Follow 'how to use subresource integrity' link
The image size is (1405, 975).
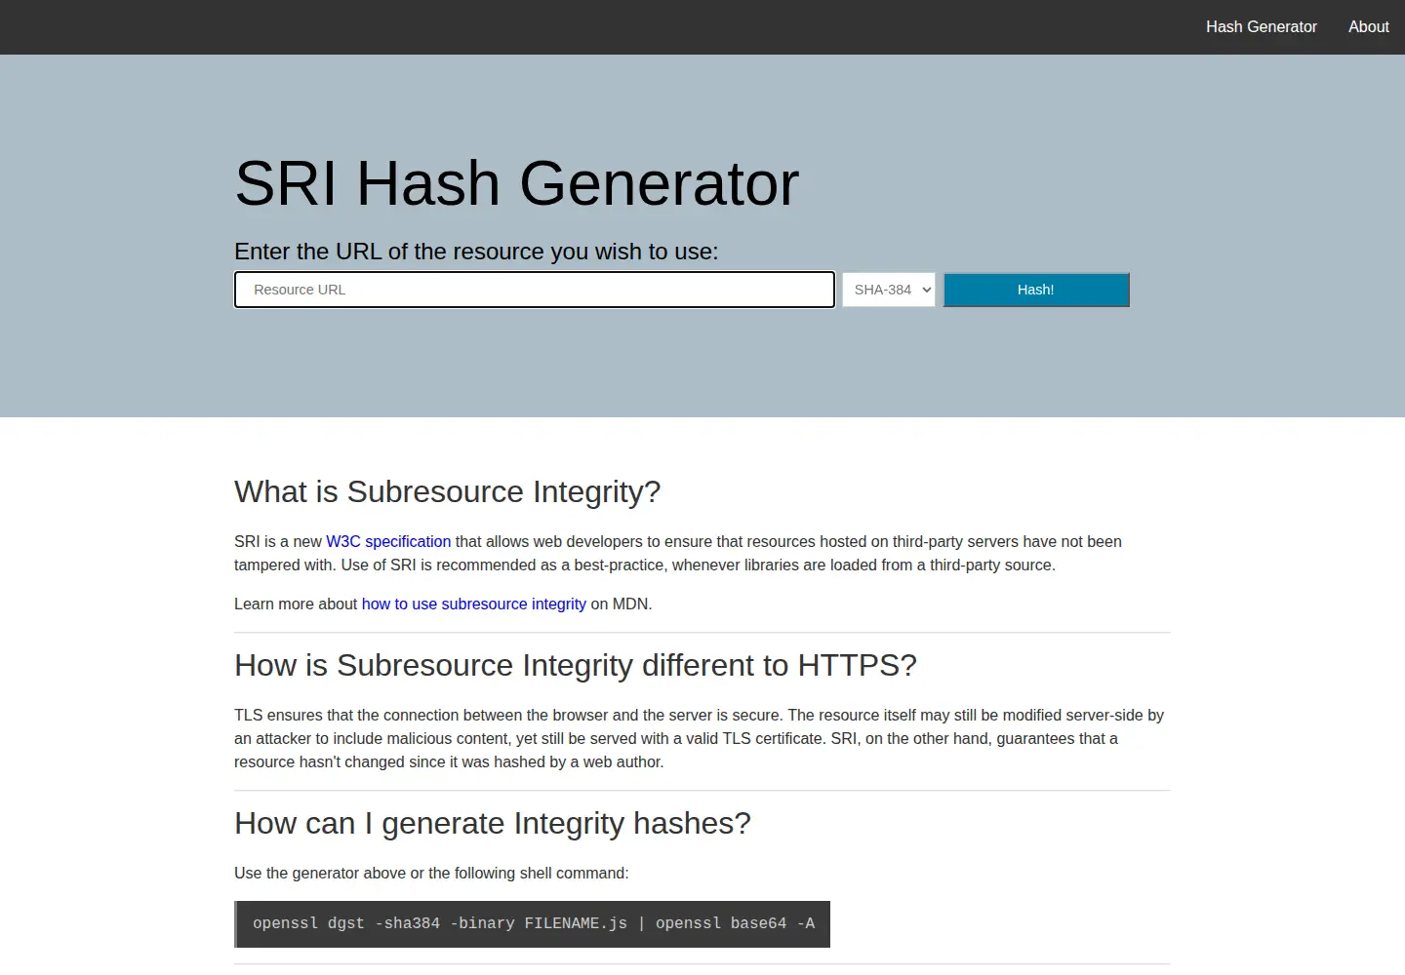(x=474, y=604)
